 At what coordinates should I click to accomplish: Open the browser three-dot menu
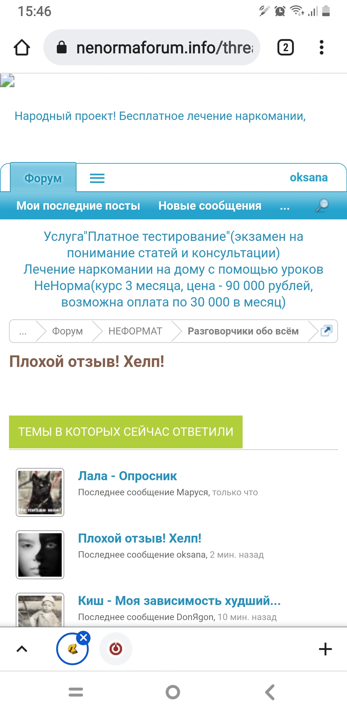pos(321,48)
